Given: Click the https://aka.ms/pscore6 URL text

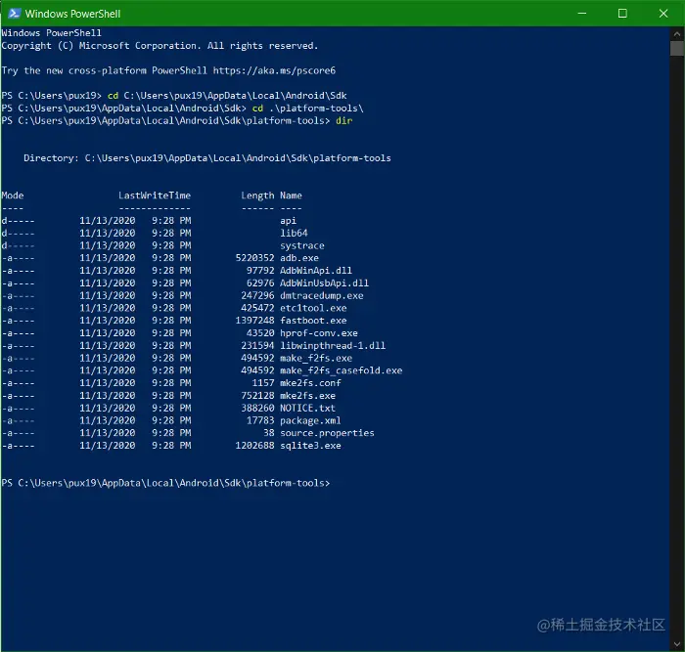Looking at the screenshot, I should [274, 70].
